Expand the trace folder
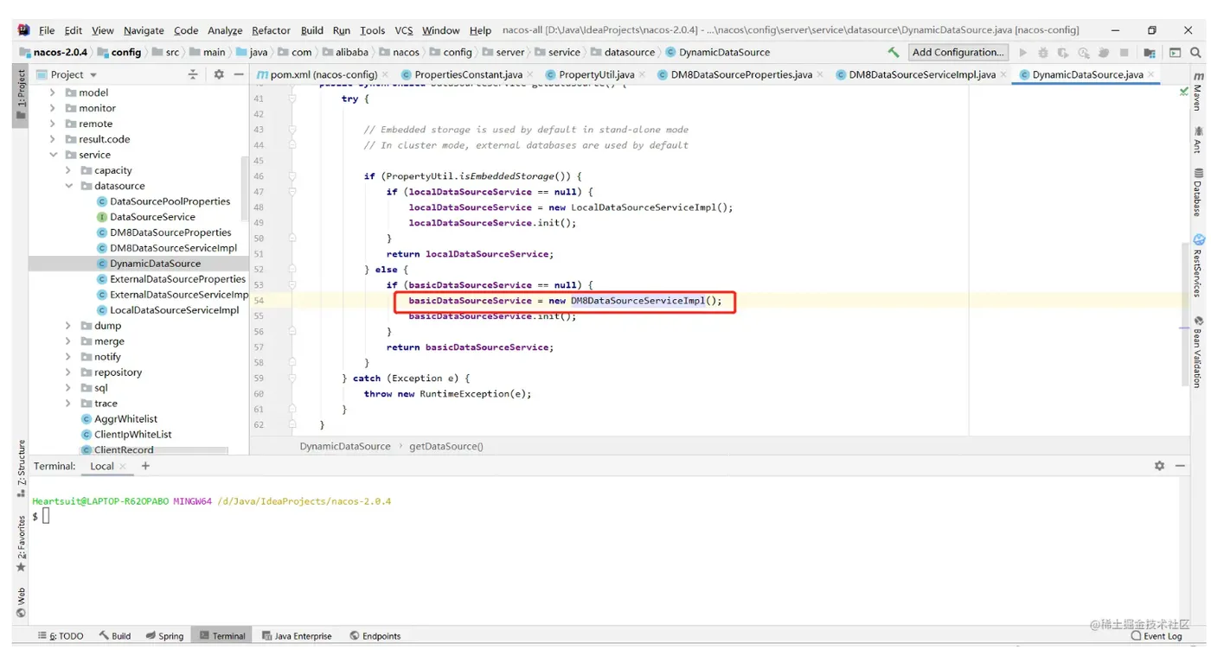1211x656 pixels. coord(68,404)
